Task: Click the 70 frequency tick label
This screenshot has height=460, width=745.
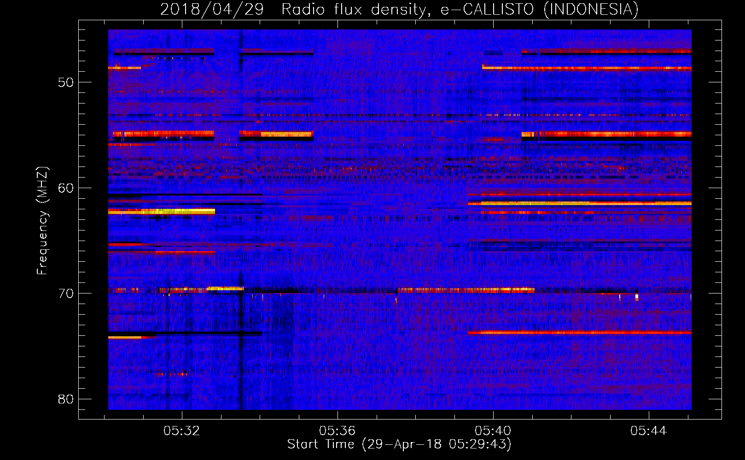Action: [66, 293]
